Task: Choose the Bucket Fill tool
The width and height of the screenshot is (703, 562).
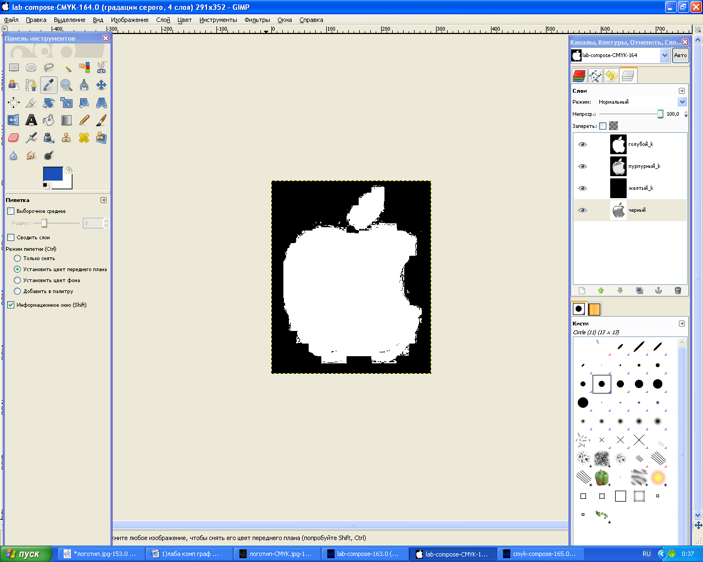Action: pos(49,120)
